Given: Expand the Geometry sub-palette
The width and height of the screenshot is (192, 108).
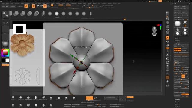Looking at the screenshot, I should click(177, 40).
